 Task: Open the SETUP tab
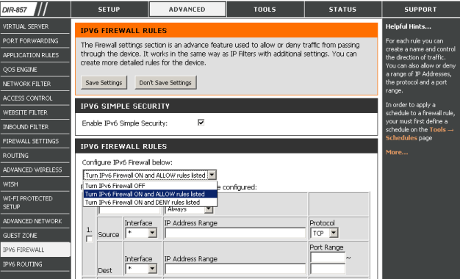point(109,9)
